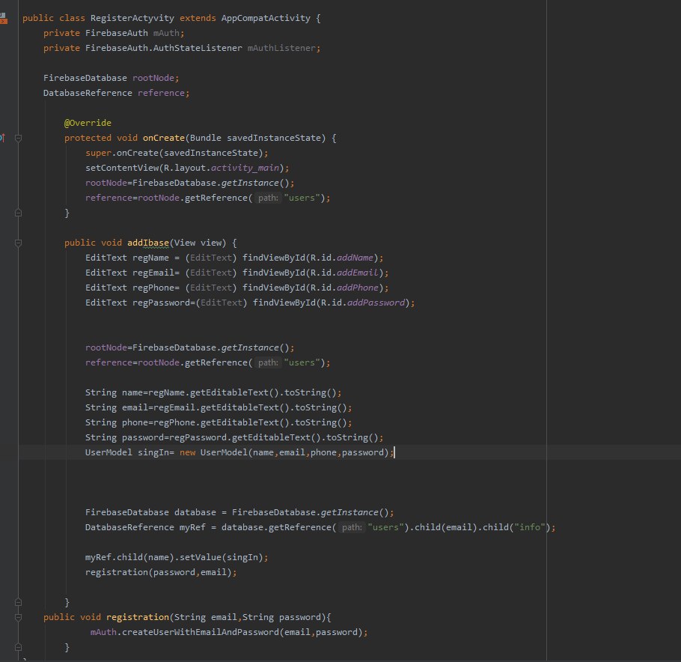Place cursor on the addPassword id reference

(x=376, y=303)
